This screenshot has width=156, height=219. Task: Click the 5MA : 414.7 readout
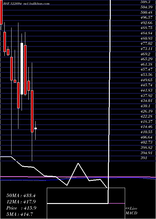[20, 214]
